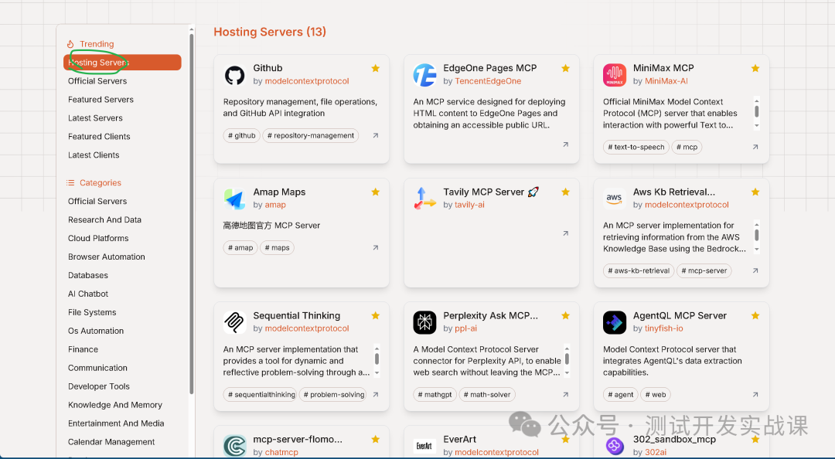Toggle the star on EdgeOne Pages MCP
The image size is (835, 459).
(565, 68)
